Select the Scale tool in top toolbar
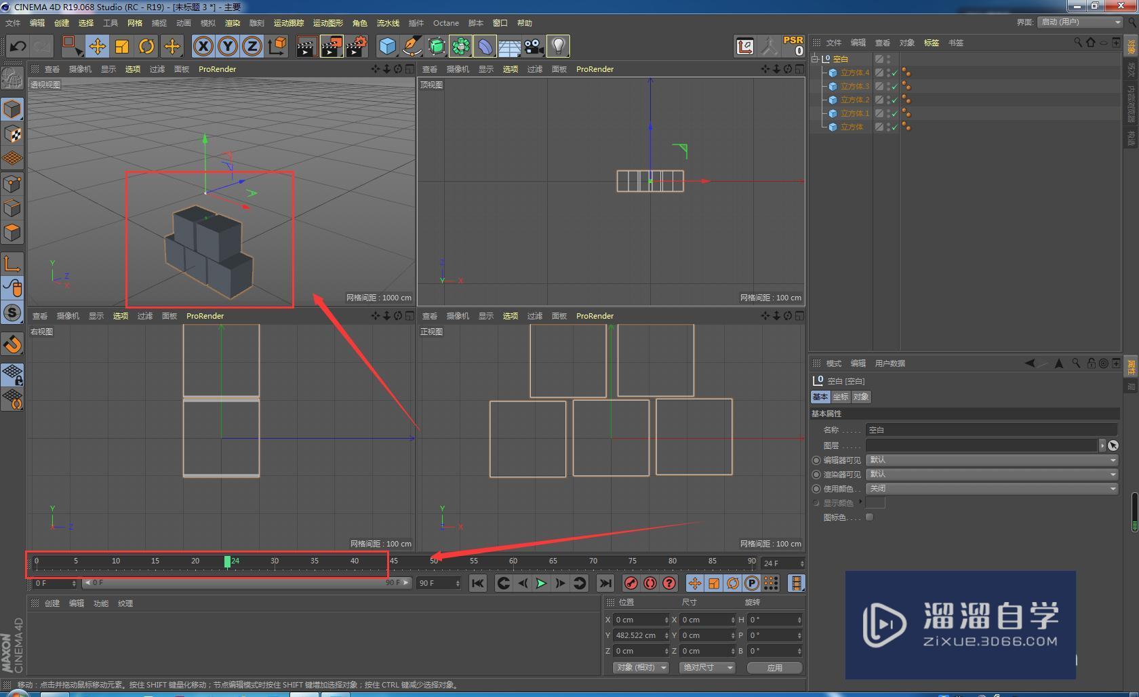The width and height of the screenshot is (1139, 697). point(122,46)
